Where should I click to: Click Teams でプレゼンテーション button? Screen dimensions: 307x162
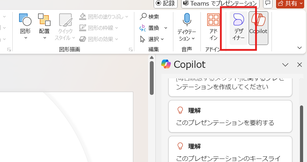220,3
